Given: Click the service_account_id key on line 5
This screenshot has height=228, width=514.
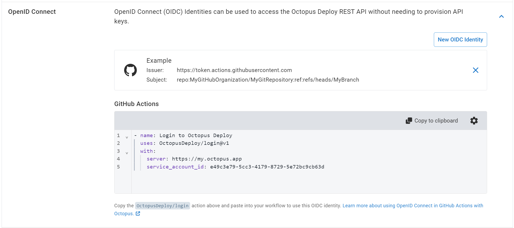Looking at the screenshot, I should [175, 167].
